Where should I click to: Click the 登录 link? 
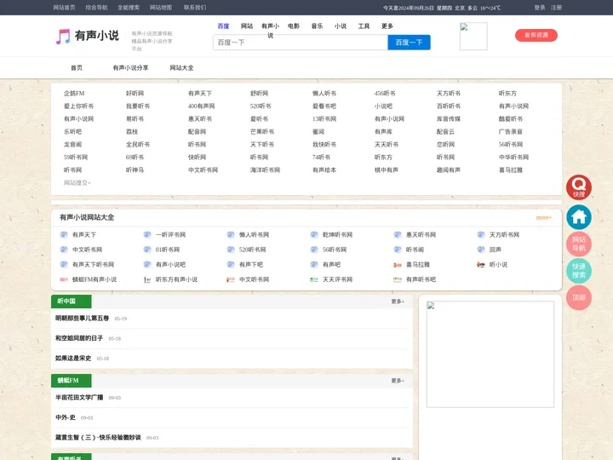tap(540, 8)
